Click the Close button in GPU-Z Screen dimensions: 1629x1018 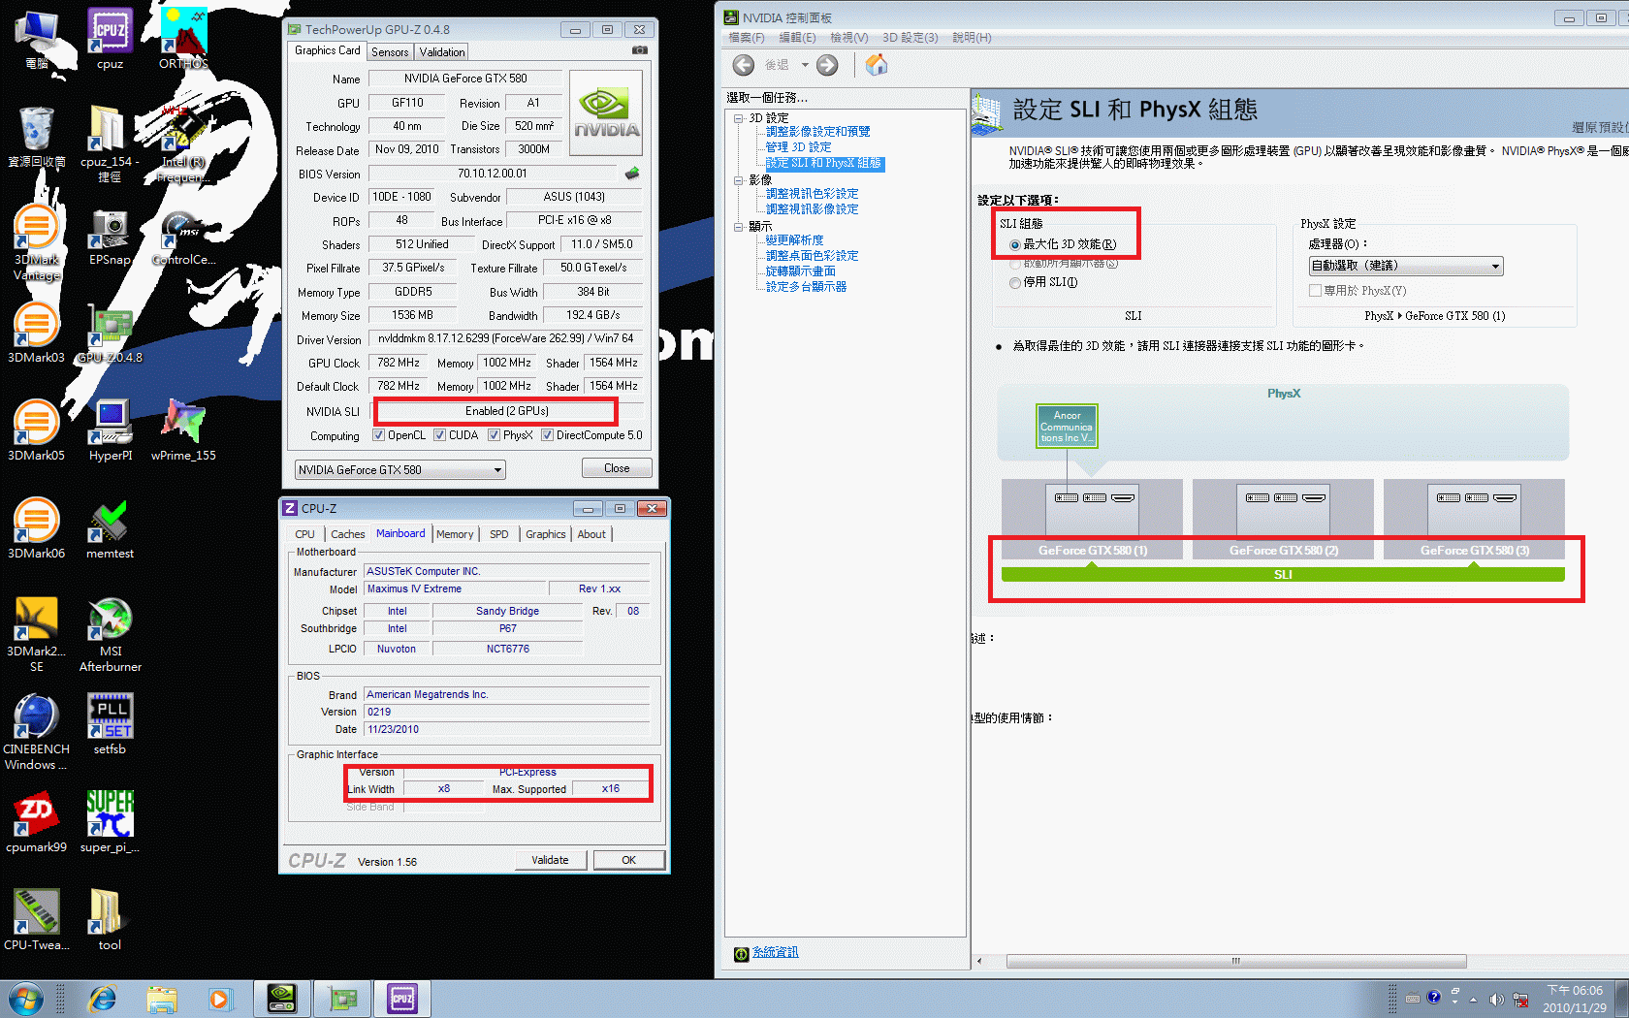617,468
